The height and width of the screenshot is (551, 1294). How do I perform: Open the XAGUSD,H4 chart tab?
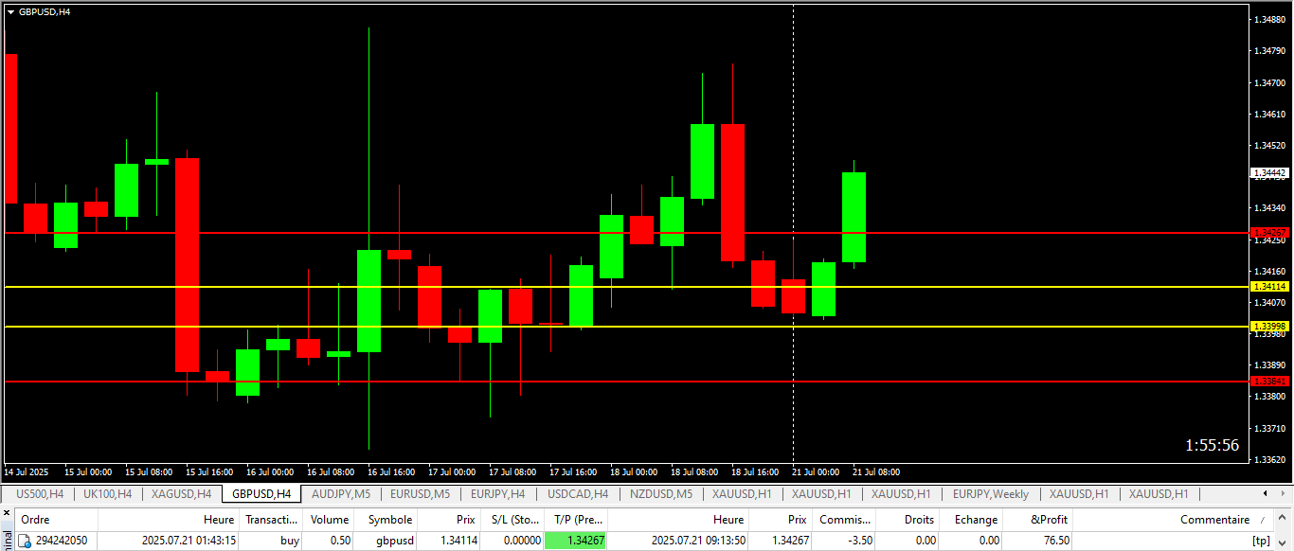click(181, 494)
